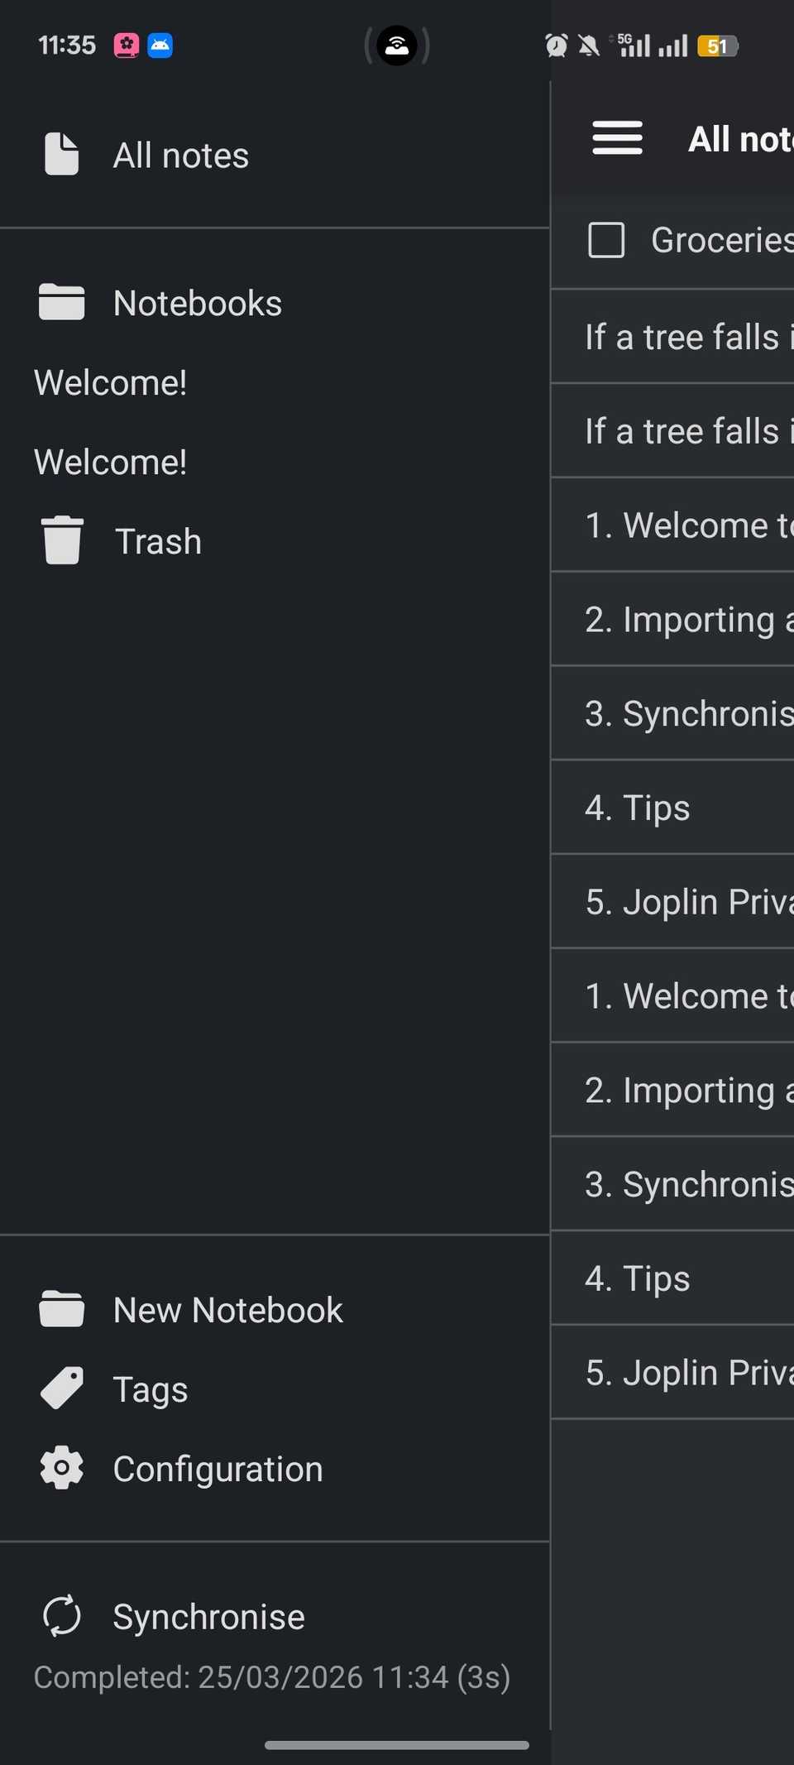
Task: Open the Trash folder label
Action: [158, 541]
